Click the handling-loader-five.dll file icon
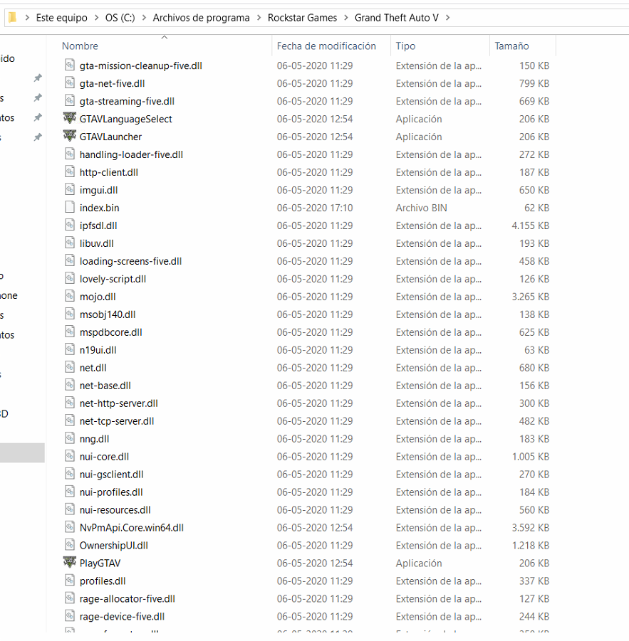Image resolution: width=629 pixels, height=641 pixels. tap(70, 154)
